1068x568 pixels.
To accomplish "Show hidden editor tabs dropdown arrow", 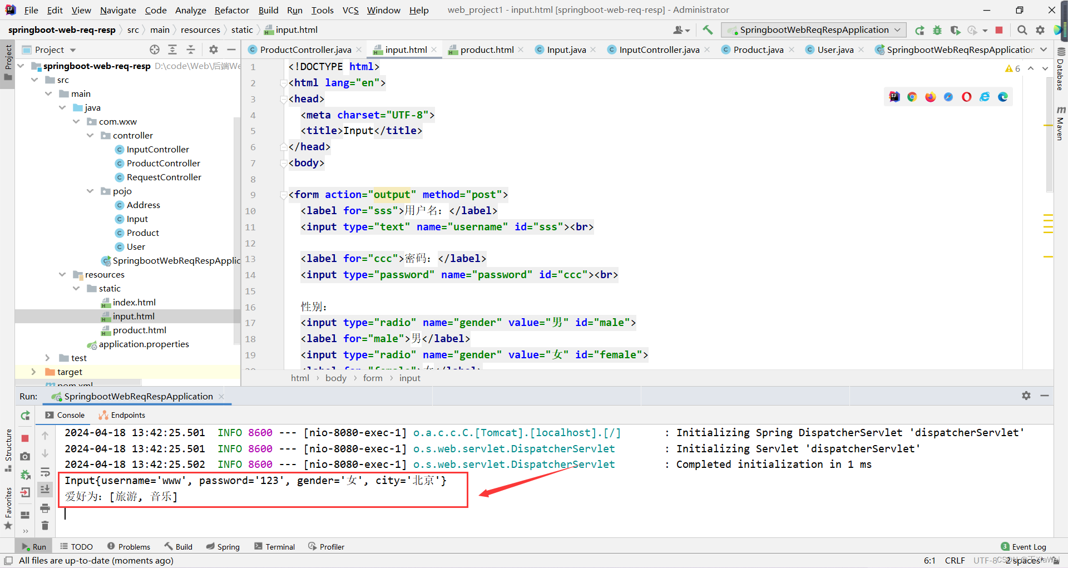I will click(1044, 50).
